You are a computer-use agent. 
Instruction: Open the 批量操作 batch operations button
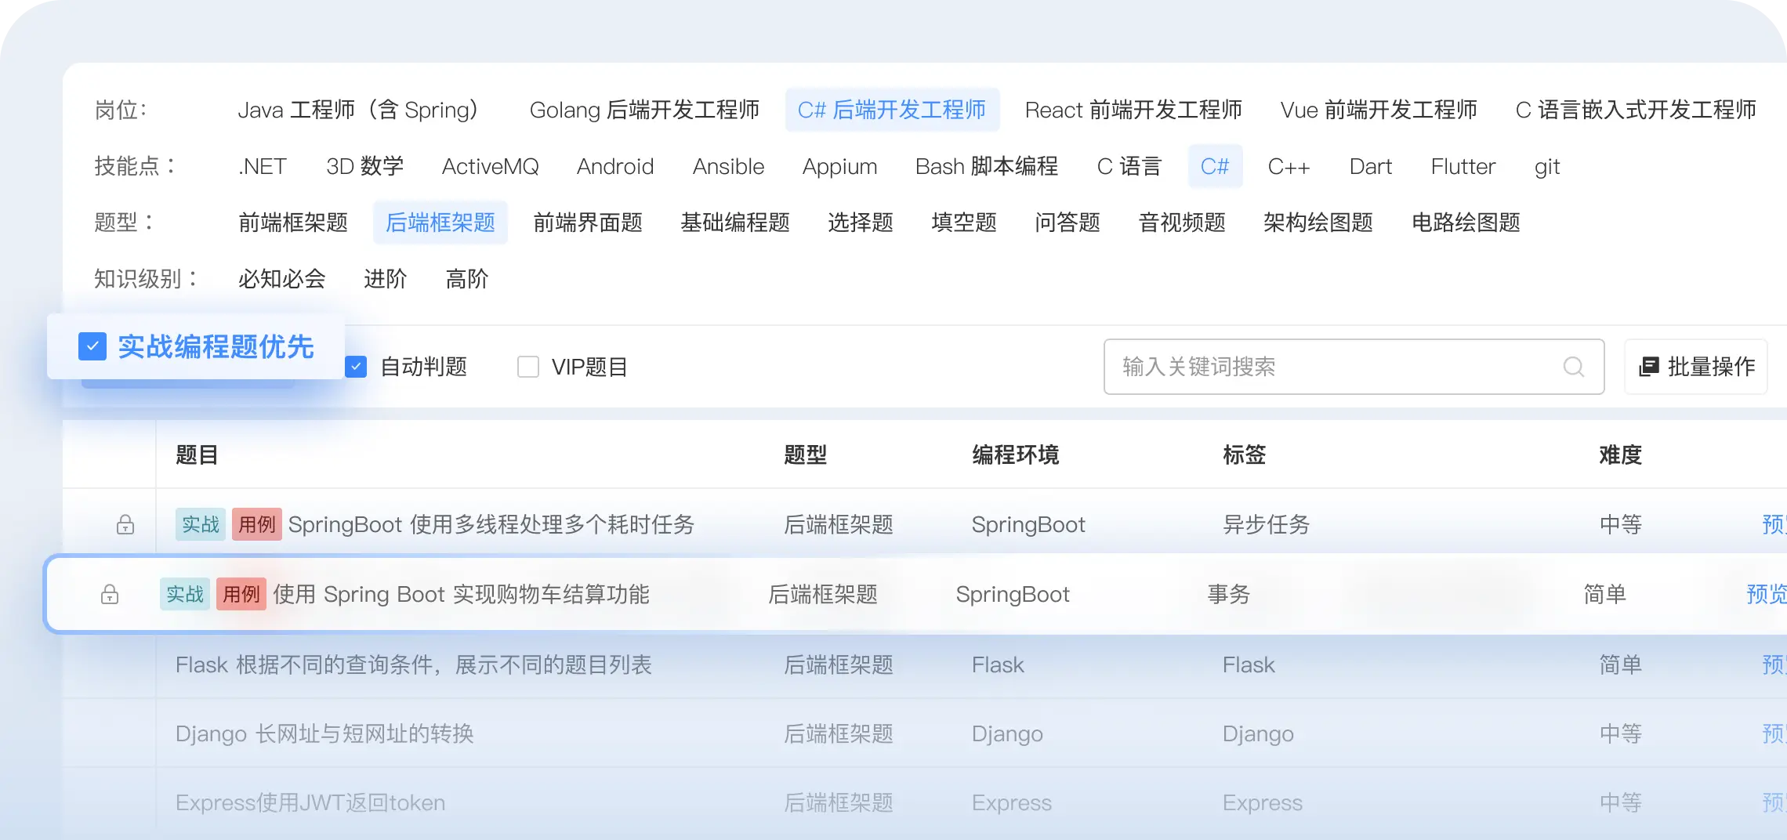click(x=1696, y=367)
